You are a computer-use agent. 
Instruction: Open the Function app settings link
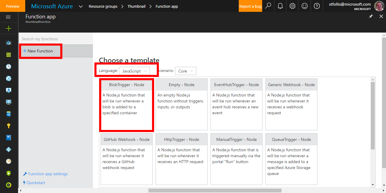[x=48, y=174]
